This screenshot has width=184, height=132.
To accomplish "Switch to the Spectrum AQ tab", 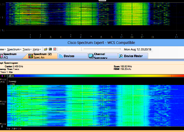I will pyautogui.click(x=10, y=56).
